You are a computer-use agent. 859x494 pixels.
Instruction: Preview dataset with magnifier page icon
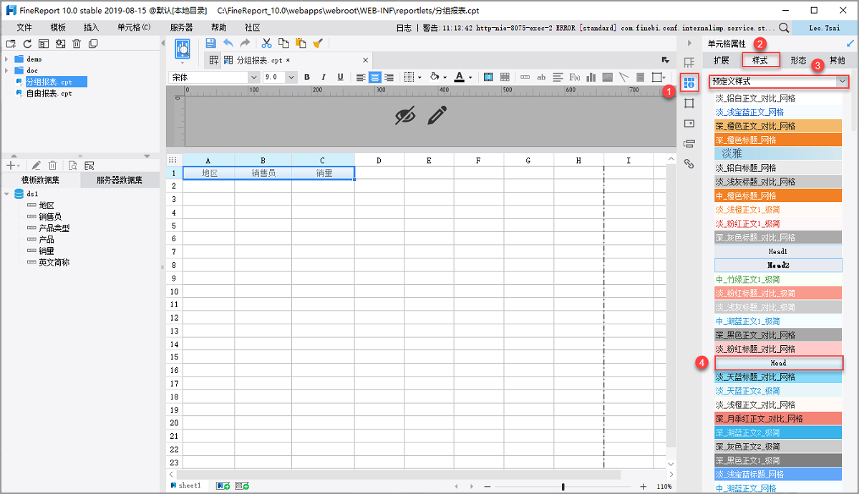coord(72,165)
